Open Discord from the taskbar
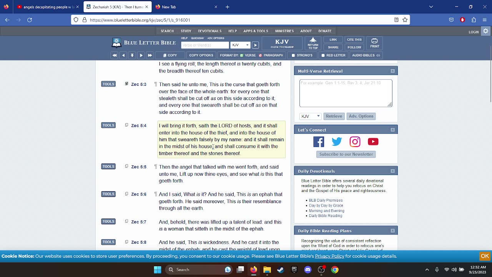The height and width of the screenshot is (277, 492). pos(307,270)
